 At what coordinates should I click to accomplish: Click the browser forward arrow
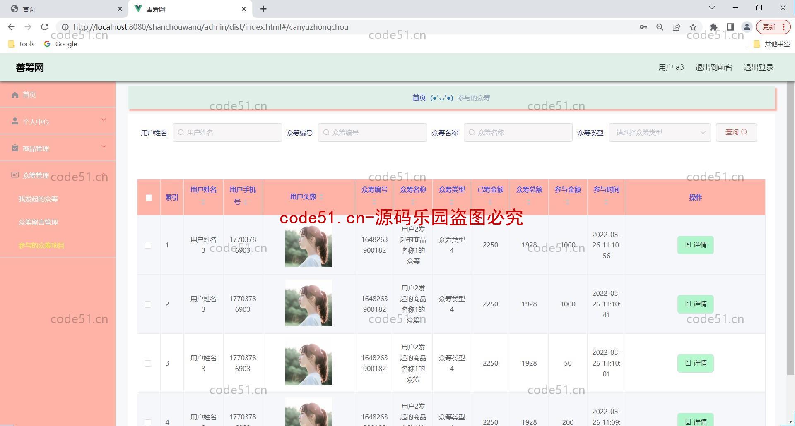pyautogui.click(x=28, y=27)
